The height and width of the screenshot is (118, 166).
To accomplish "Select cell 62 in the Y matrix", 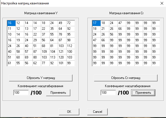I will tap(37, 63).
